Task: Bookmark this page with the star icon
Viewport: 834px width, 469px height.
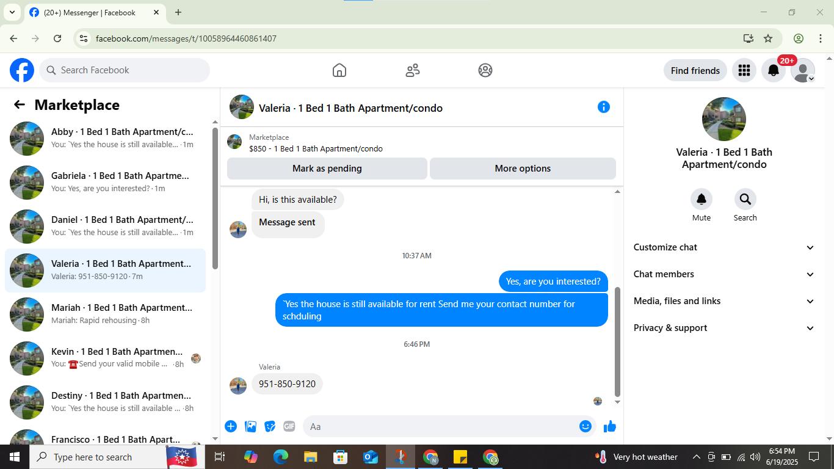Action: 768,38
